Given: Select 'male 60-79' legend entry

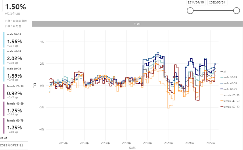Looking at the screenshot, I should 230,89.
